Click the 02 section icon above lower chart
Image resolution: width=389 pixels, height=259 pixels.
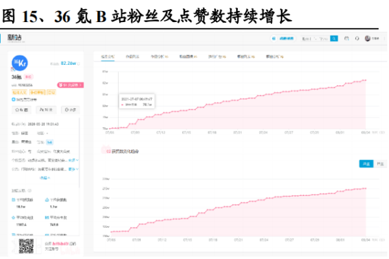tap(106, 150)
